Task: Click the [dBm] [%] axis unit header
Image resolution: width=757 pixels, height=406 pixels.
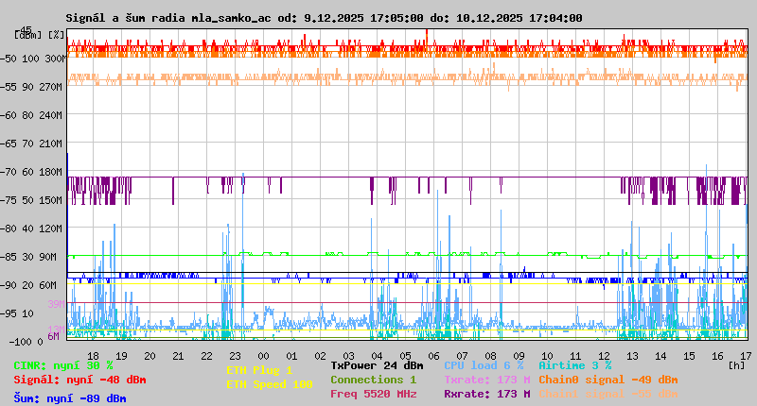Action: click(40, 34)
